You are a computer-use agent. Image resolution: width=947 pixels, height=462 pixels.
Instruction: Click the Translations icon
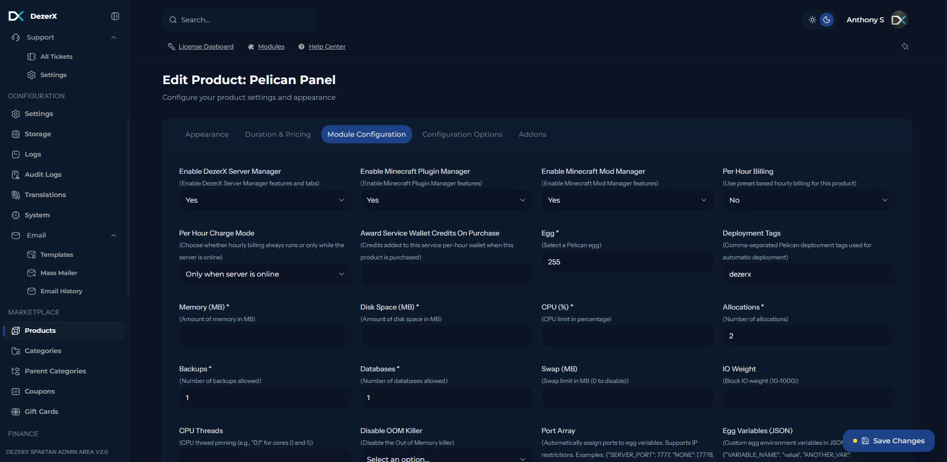click(x=16, y=195)
